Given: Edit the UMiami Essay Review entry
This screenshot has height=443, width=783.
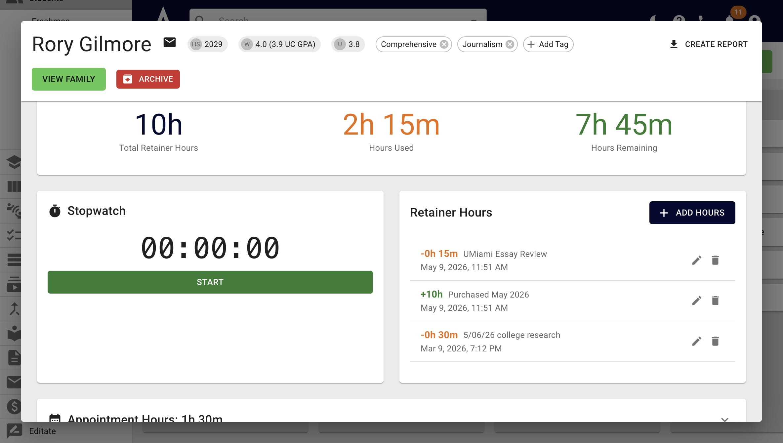Looking at the screenshot, I should tap(697, 260).
